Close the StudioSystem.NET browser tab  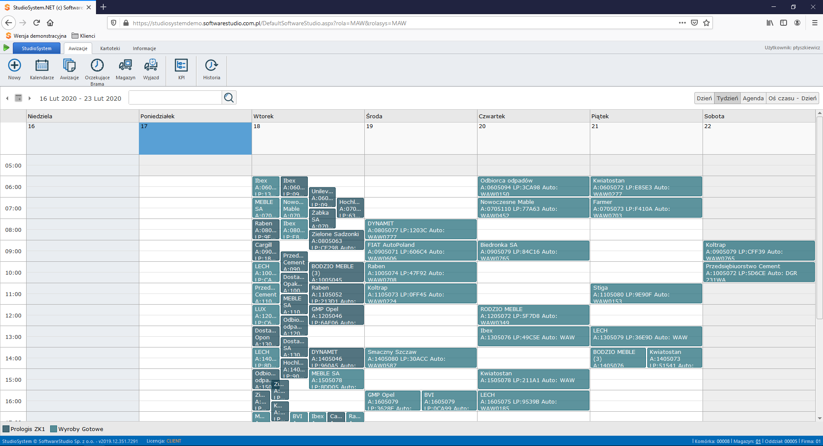pos(89,7)
